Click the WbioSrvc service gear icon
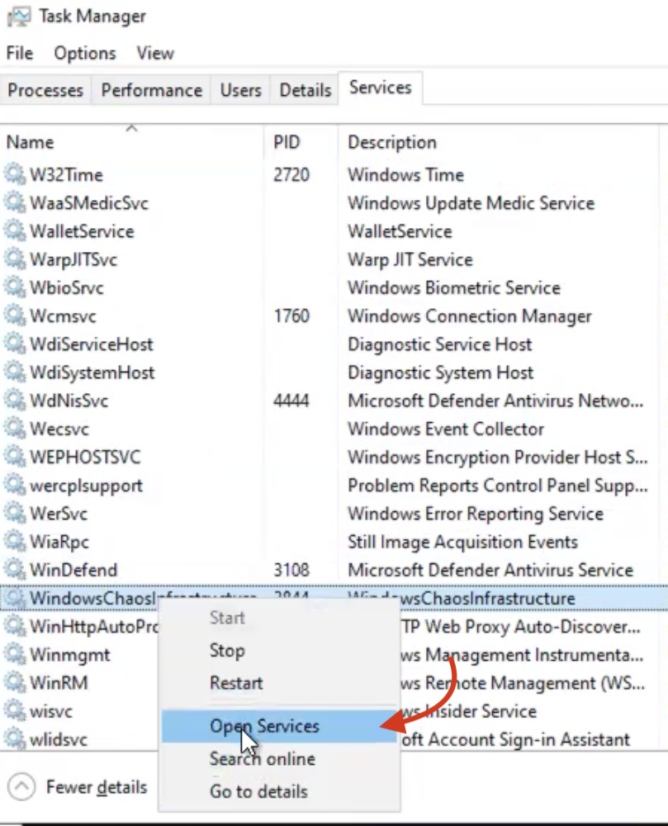The width and height of the screenshot is (668, 826). (15, 287)
